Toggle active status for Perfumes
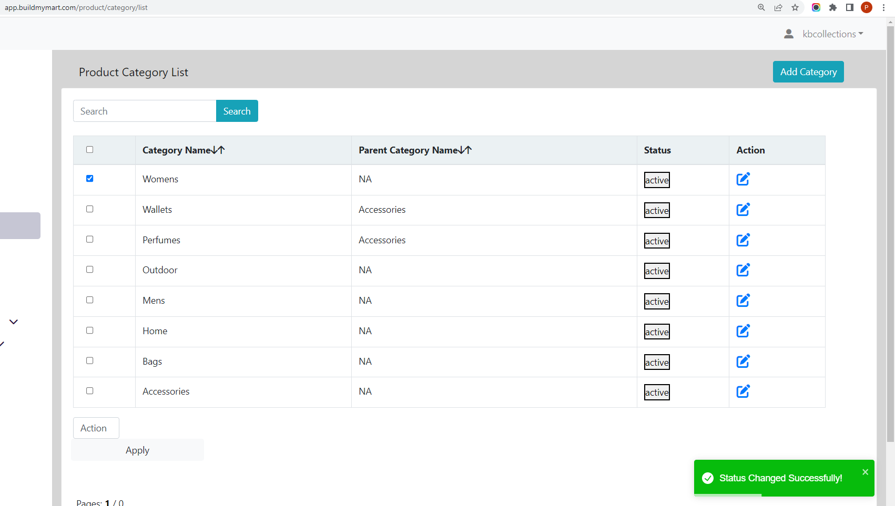 [x=657, y=241]
